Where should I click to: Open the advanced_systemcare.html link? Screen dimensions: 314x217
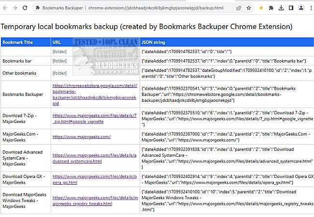(x=95, y=158)
